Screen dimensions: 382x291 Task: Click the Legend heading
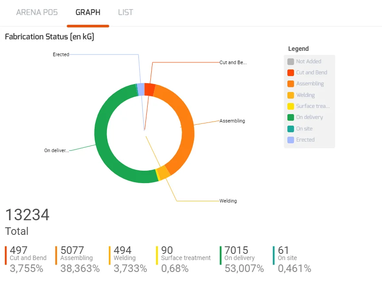pos(298,49)
